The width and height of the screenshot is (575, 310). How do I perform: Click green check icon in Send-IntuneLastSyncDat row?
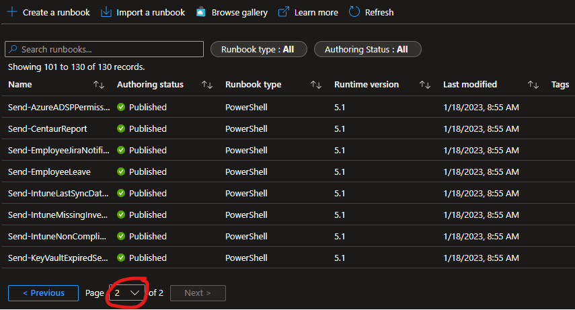121,194
